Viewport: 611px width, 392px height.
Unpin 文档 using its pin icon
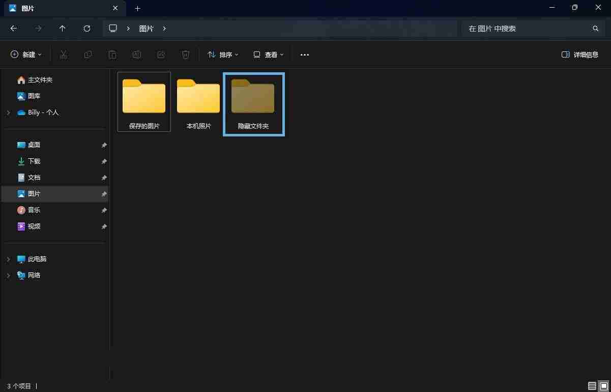104,178
